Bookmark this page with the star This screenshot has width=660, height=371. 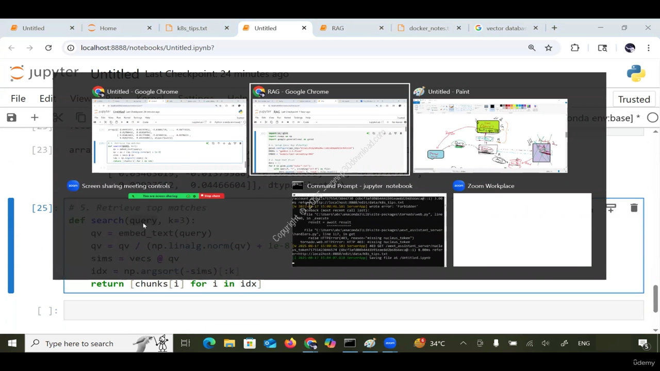click(549, 47)
